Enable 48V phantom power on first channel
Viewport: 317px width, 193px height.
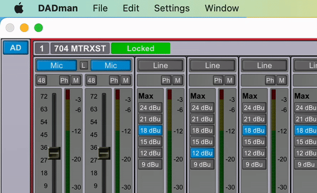[41, 80]
